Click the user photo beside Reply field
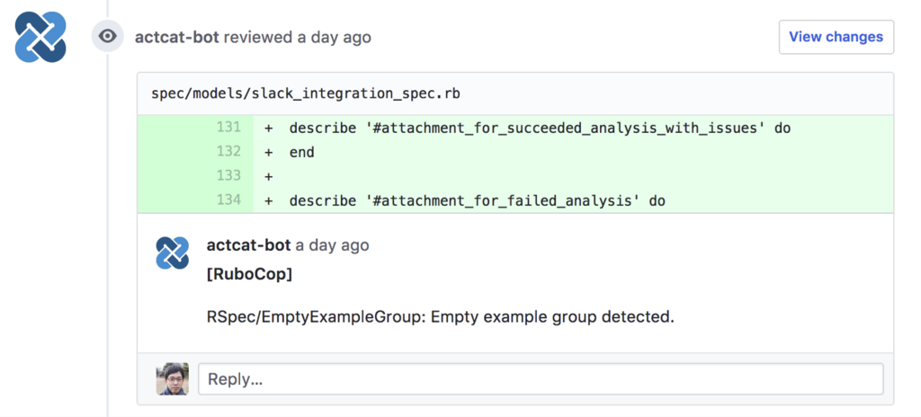 (173, 378)
